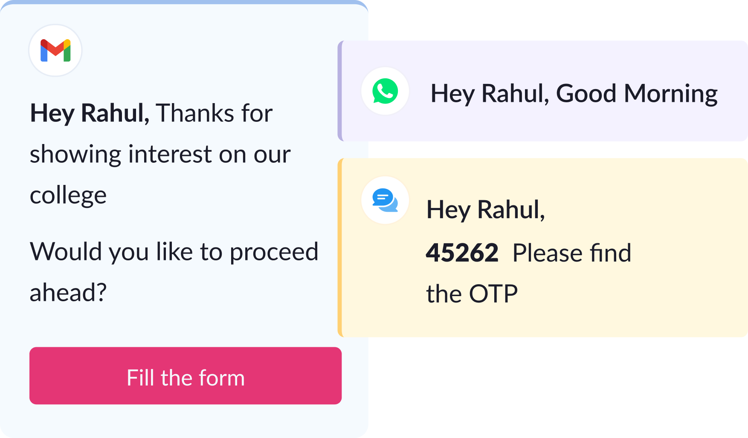Click the yellow accent bar on SMS card
Viewport: 748px width, 438px height.
point(340,248)
